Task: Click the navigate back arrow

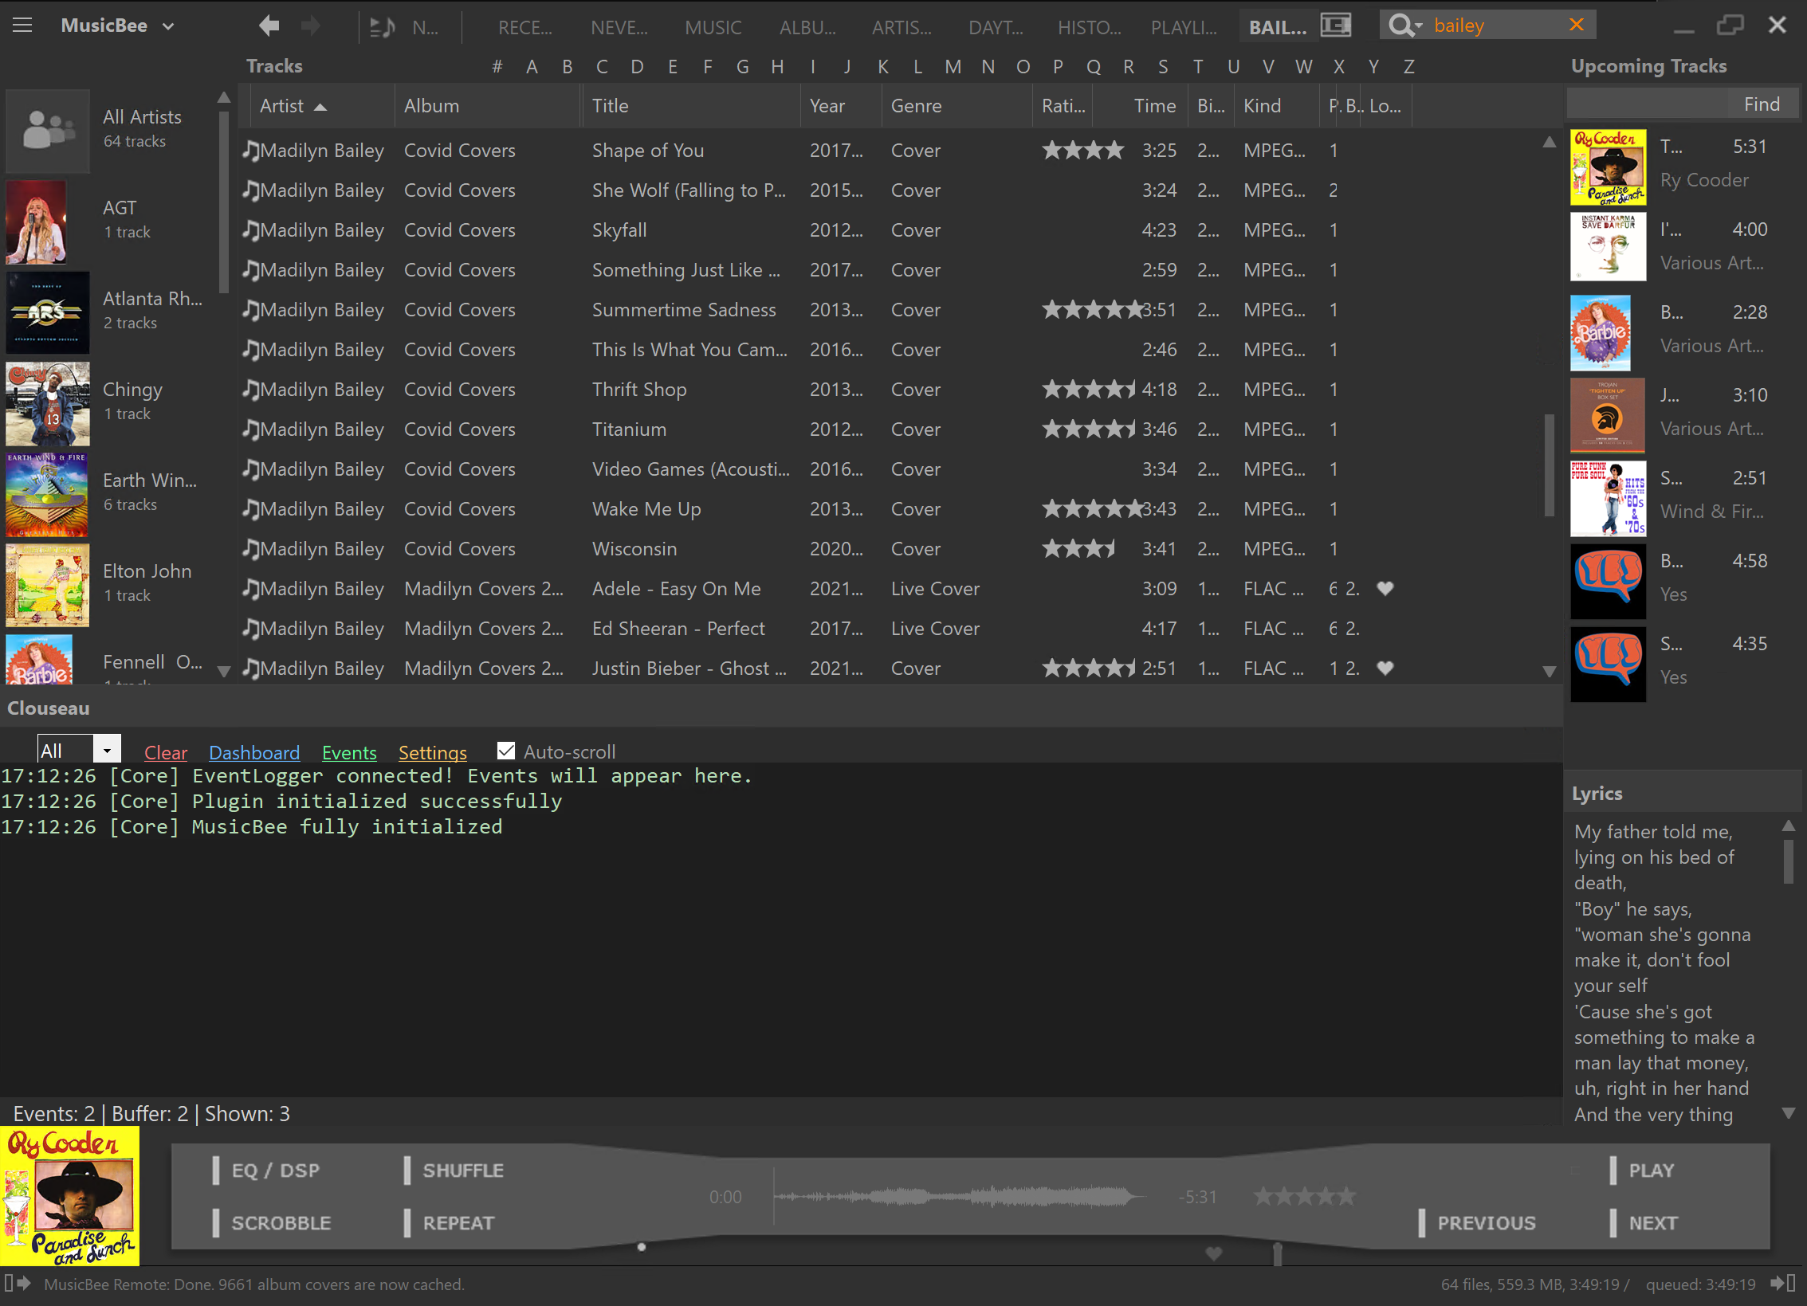Action: coord(268,25)
